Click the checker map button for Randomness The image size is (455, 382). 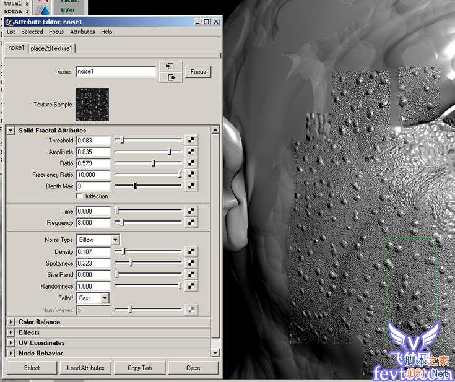pos(191,286)
